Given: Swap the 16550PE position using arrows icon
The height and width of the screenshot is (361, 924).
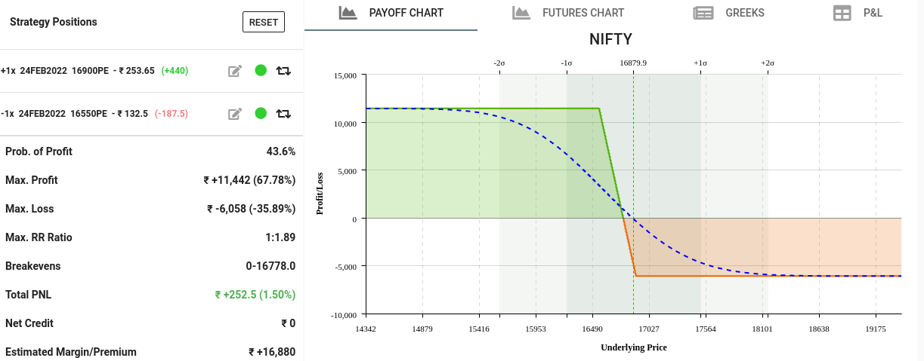Looking at the screenshot, I should [x=283, y=114].
